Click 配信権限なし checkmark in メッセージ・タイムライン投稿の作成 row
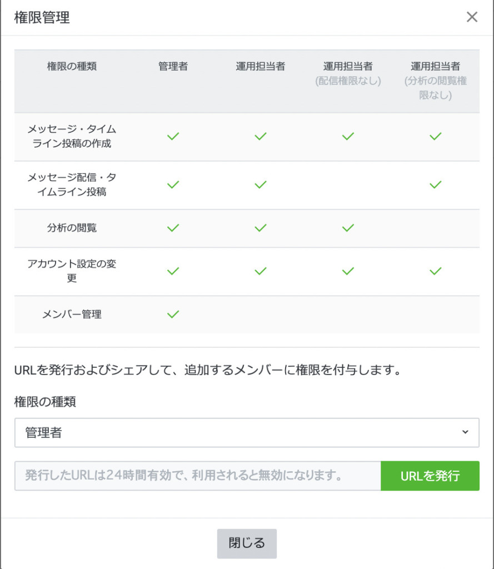 tap(348, 136)
